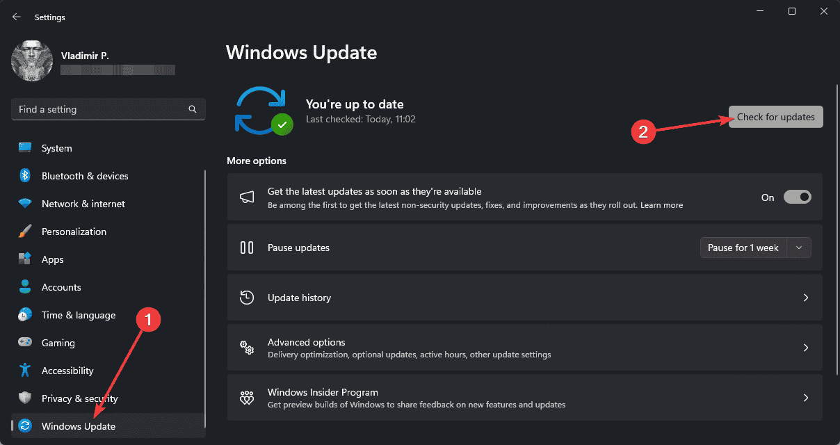Maximize the Settings window
This screenshot has height=445, width=840.
[x=791, y=11]
